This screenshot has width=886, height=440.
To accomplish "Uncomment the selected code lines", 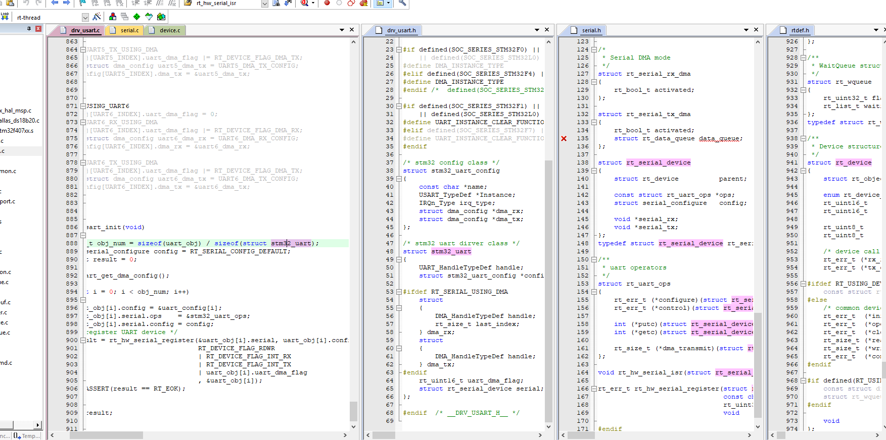I will [x=172, y=3].
